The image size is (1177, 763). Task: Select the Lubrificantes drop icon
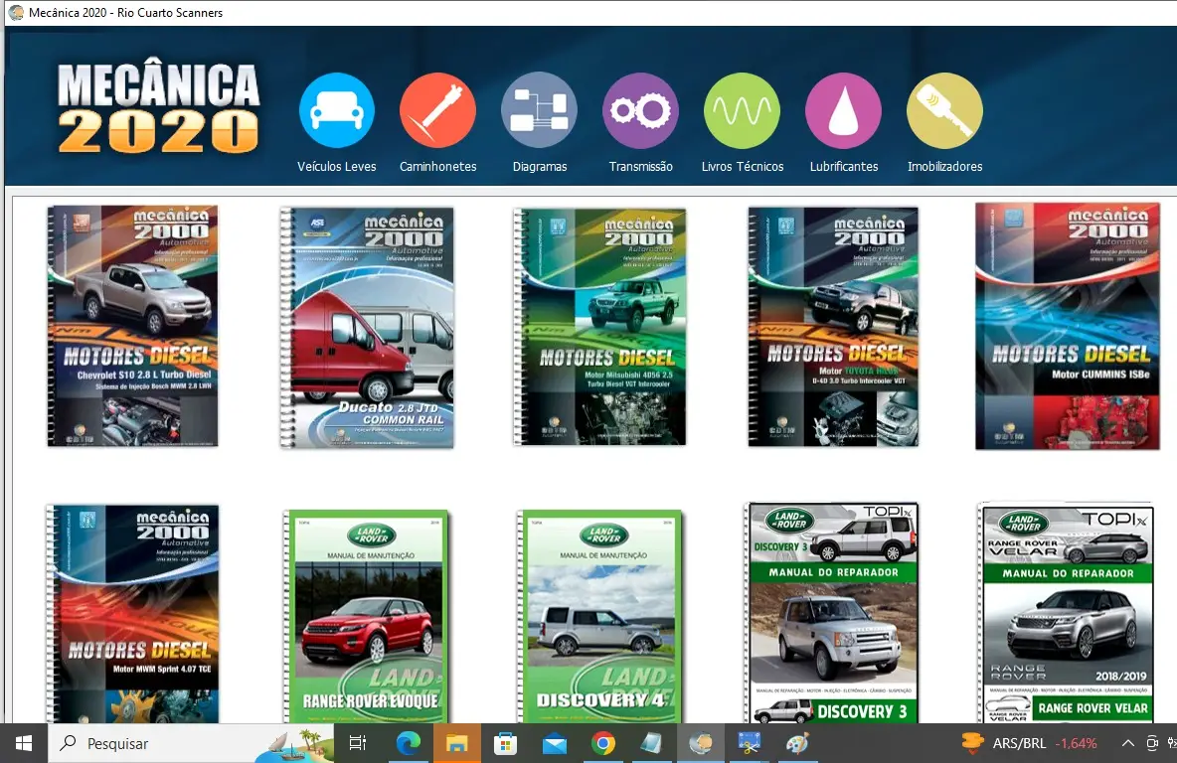point(843,111)
